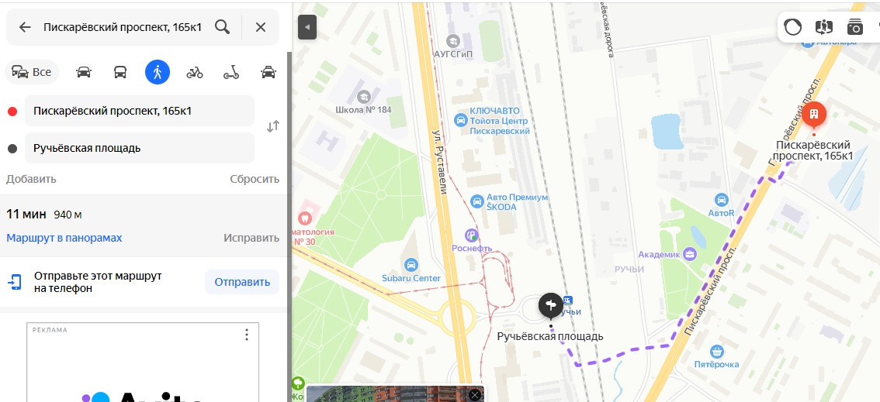880x402 pixels.
Task: Select the public transport bus icon
Action: (120, 72)
